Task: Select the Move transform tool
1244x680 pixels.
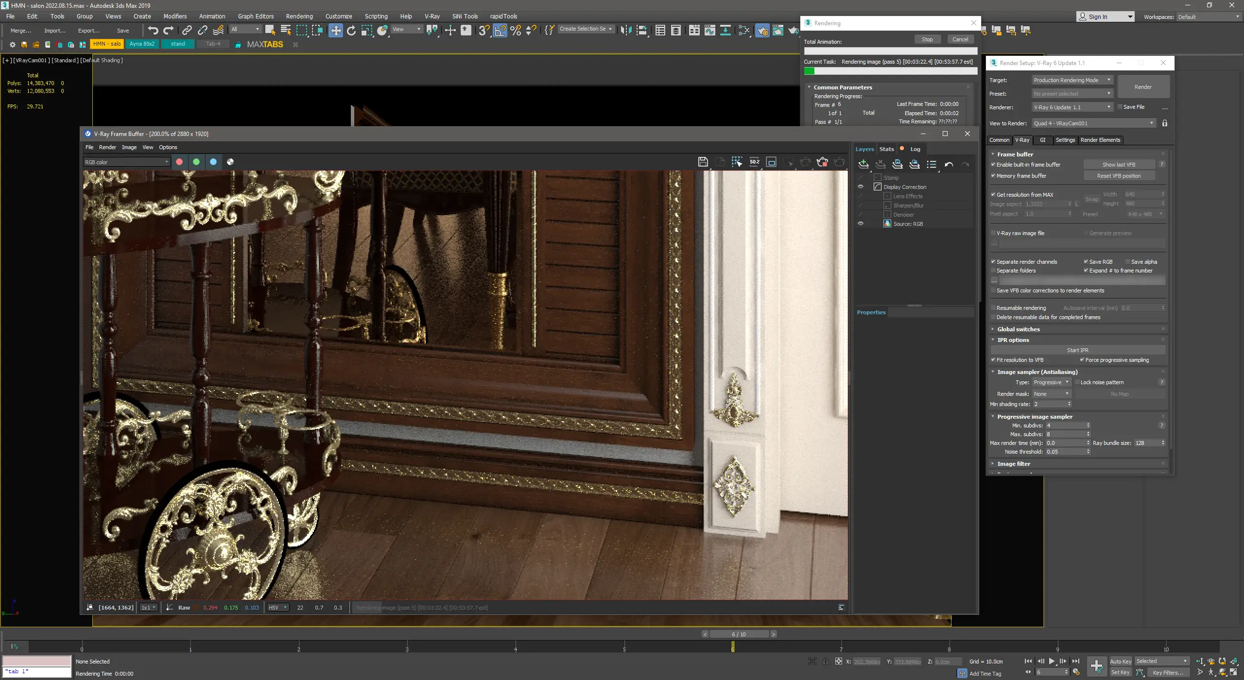Action: pos(335,30)
